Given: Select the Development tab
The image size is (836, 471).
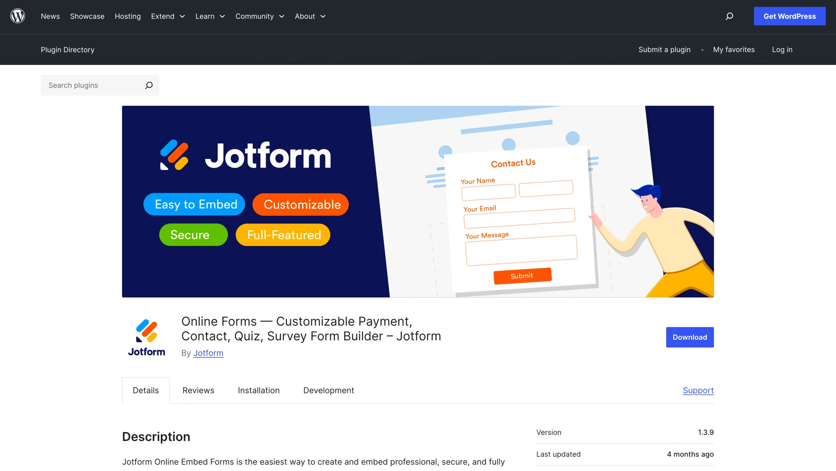Looking at the screenshot, I should tap(328, 390).
